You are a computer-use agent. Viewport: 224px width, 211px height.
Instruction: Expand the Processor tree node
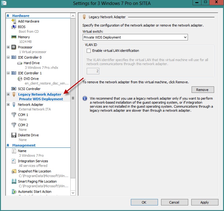[x=8, y=47]
